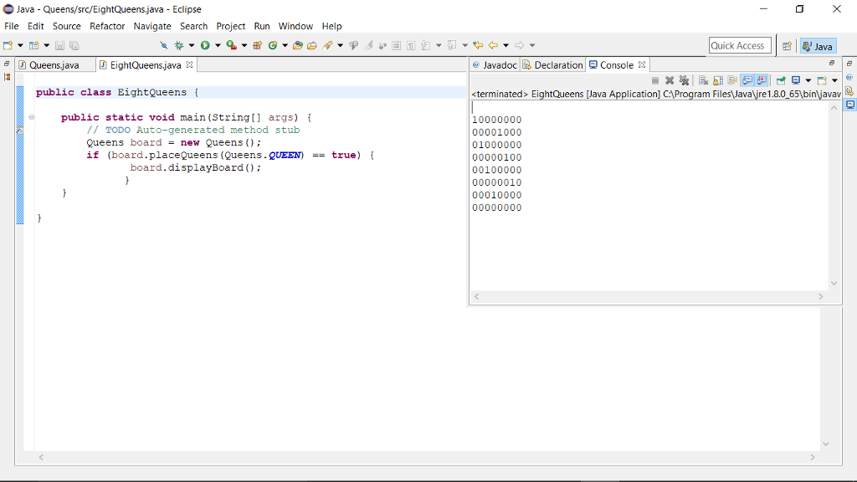The width and height of the screenshot is (857, 482).
Task: Open the New wizard dropdown arrow
Action: tap(18, 45)
